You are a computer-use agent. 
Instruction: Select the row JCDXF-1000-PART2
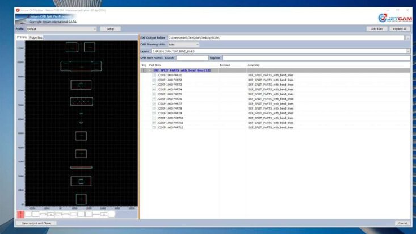[x=275, y=80]
